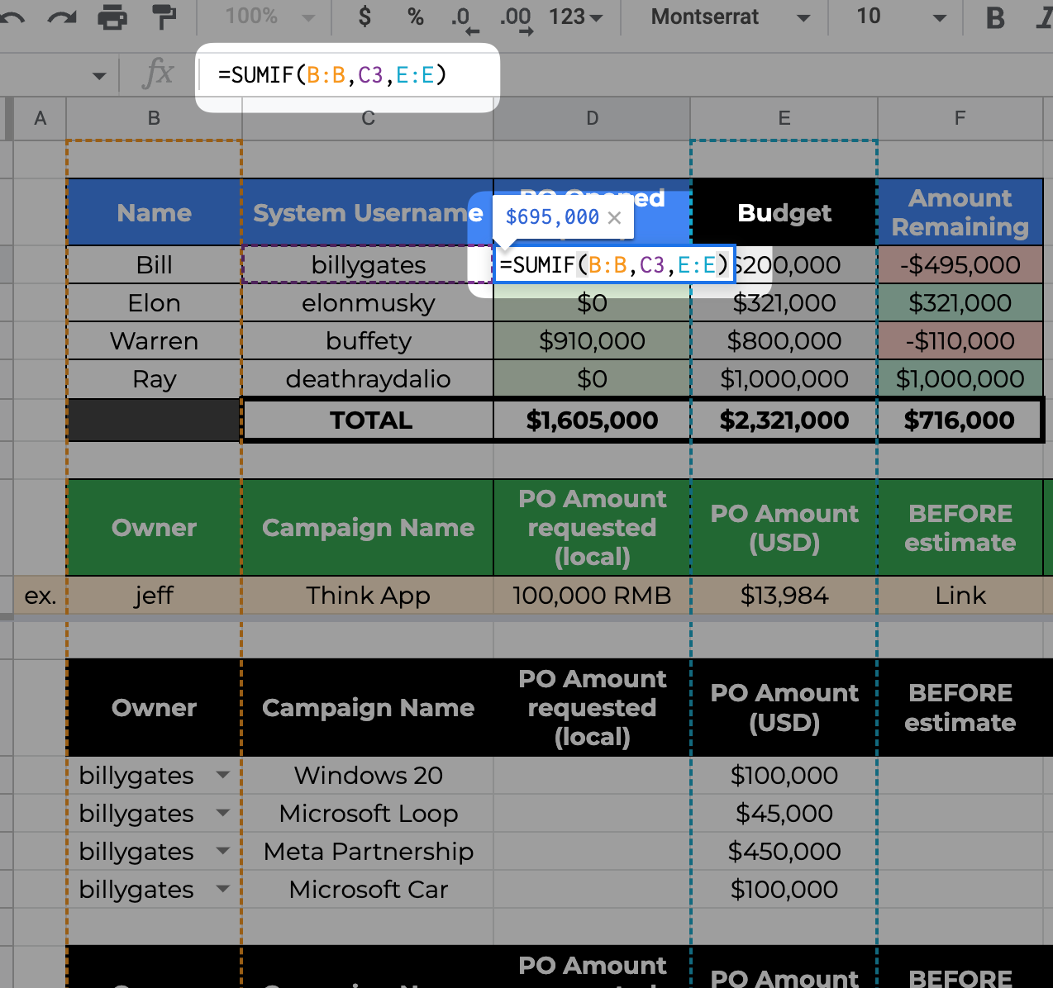The image size is (1053, 988).
Task: Open the font size 10 dropdown
Action: pos(901,17)
